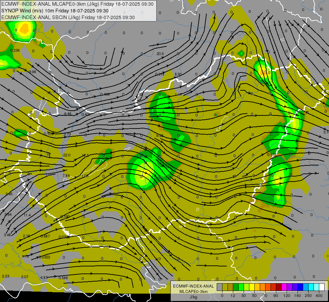Pick the dark red legend swatch
Image resolution: width=329 pixels, height=302 pixels.
(279, 287)
